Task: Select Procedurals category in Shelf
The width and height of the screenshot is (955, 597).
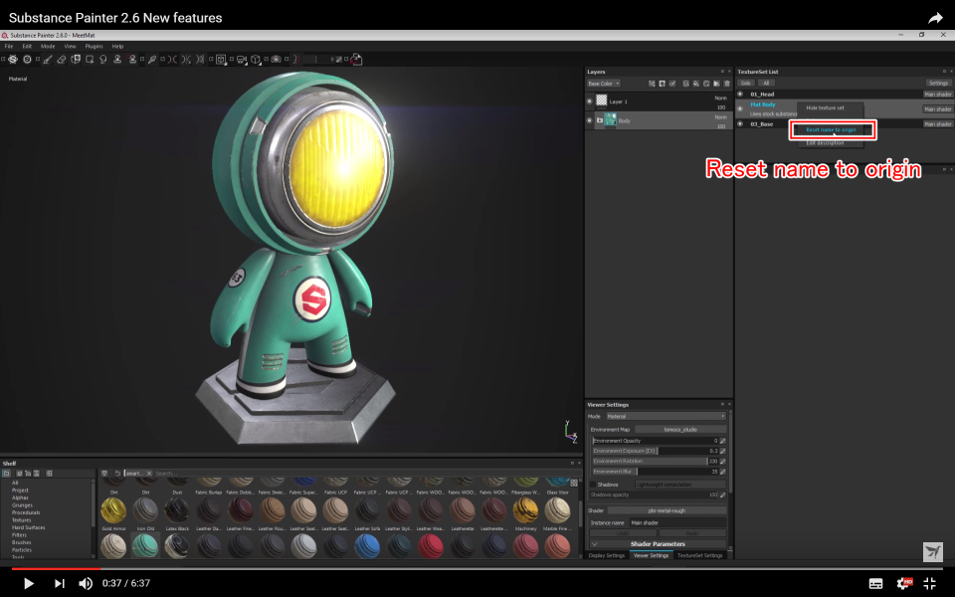Action: [26, 512]
